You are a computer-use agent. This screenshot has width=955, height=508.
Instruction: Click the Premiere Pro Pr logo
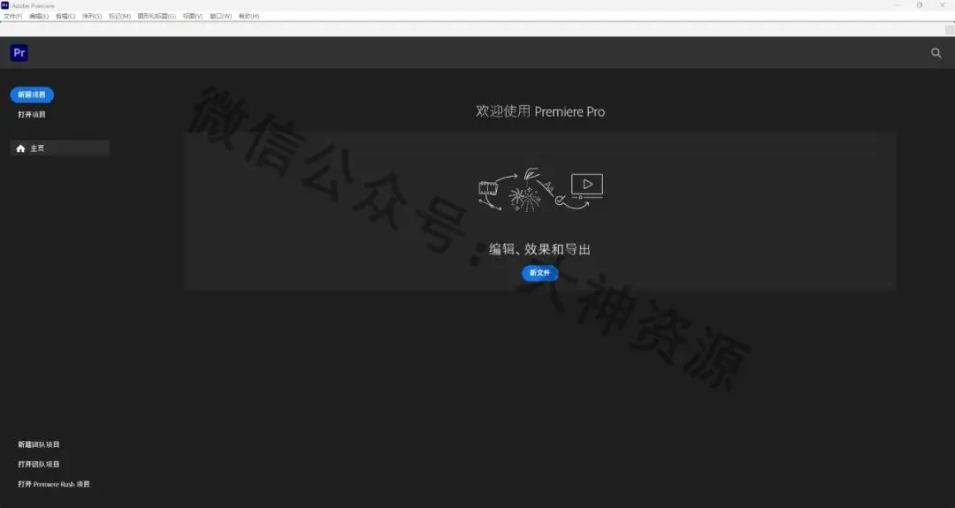[x=19, y=53]
